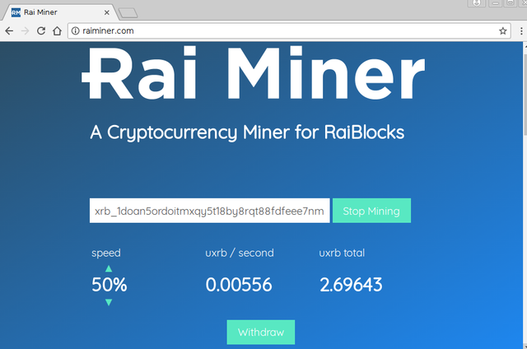
Task: Click 'A Cryptocurrency Miner for RaiBlocks' subtitle
Action: point(247,133)
